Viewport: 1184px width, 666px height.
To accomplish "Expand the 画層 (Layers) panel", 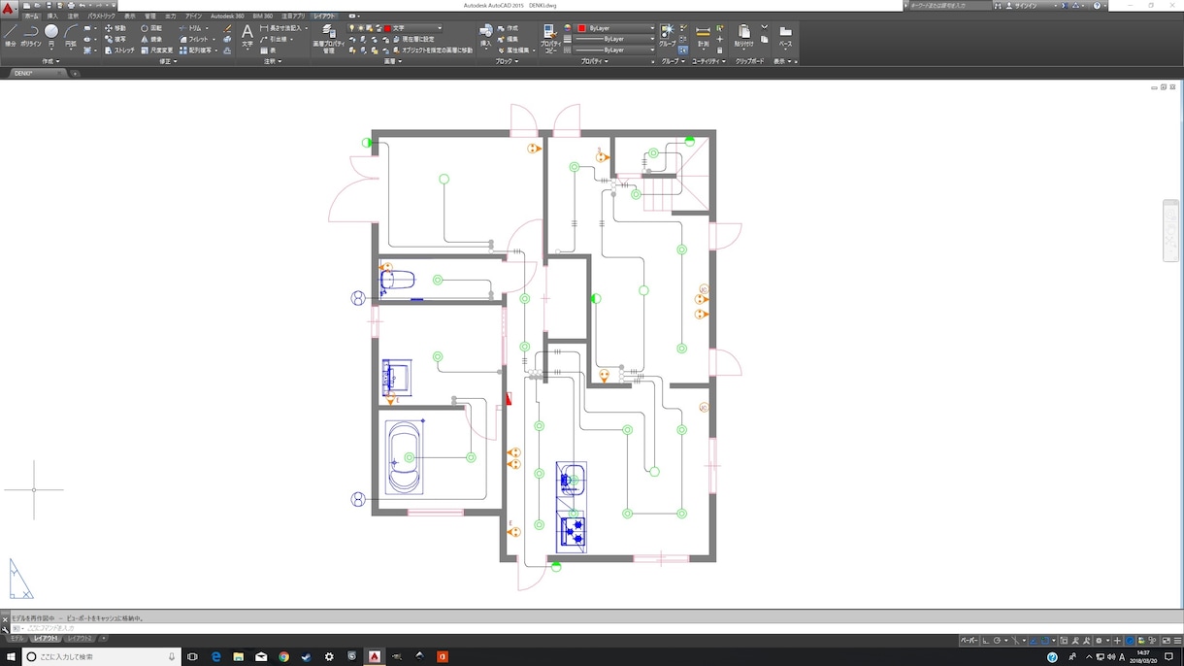I will (x=392, y=61).
